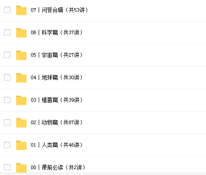Open folder icon for 02 动物篇

tap(21, 123)
